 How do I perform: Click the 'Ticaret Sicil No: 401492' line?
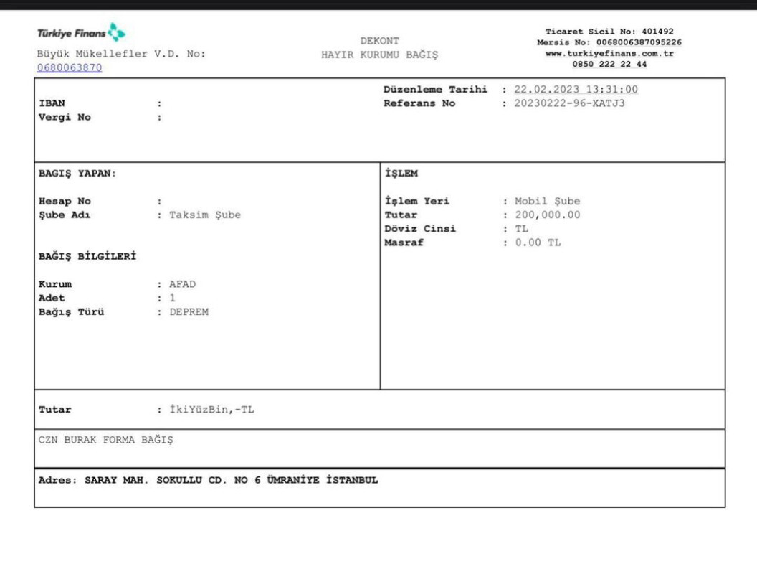pos(609,32)
